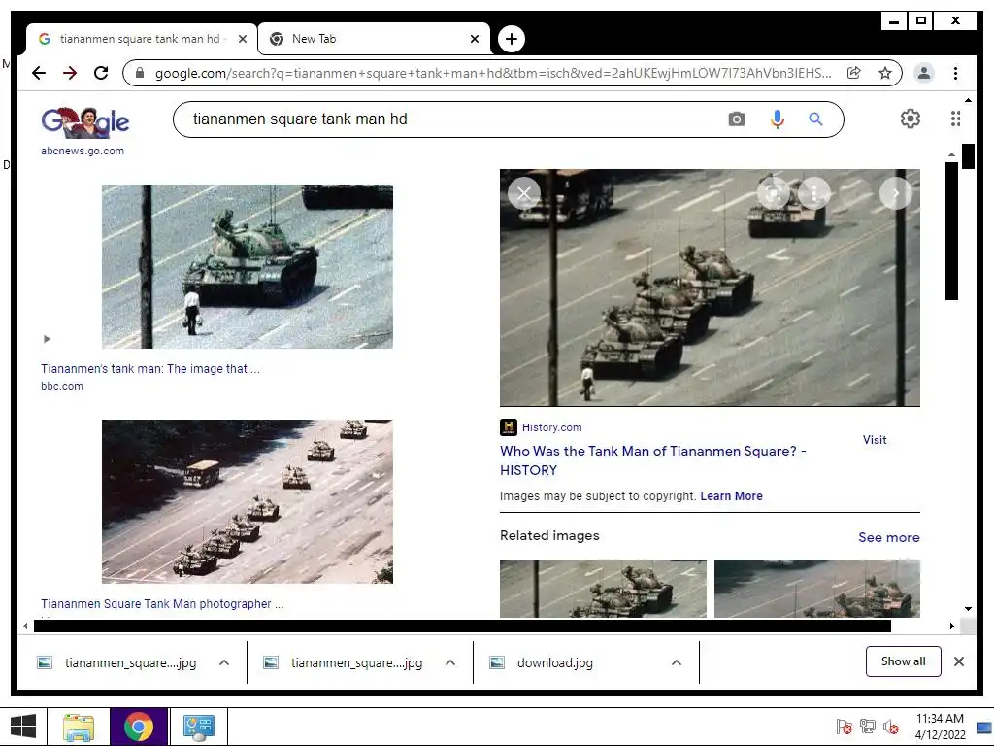Open the 'Who Was the Tank Man' title link
Screen dimensions: 994x746
[653, 460]
